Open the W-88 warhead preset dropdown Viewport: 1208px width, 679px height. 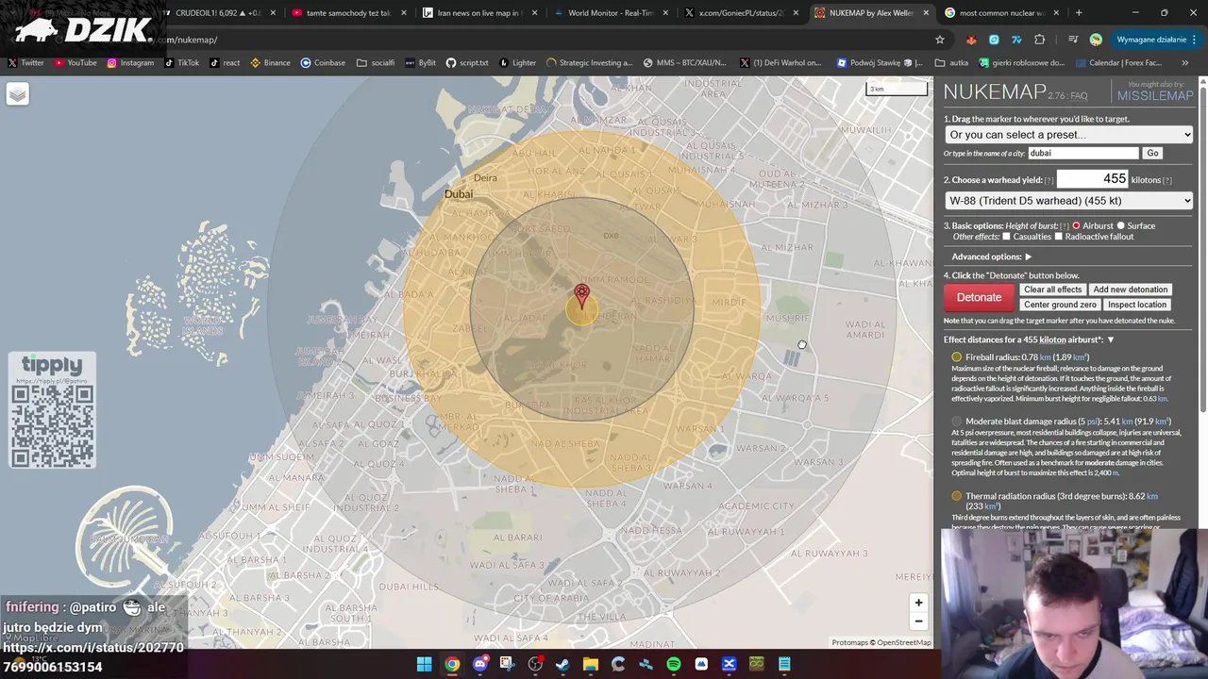point(1069,201)
